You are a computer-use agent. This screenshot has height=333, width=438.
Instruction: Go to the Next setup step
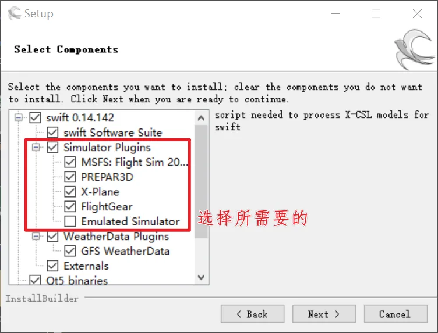click(x=324, y=314)
